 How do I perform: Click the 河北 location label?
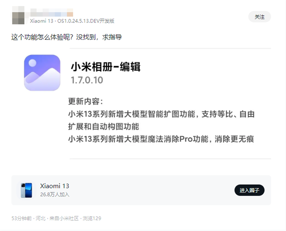tap(41, 218)
